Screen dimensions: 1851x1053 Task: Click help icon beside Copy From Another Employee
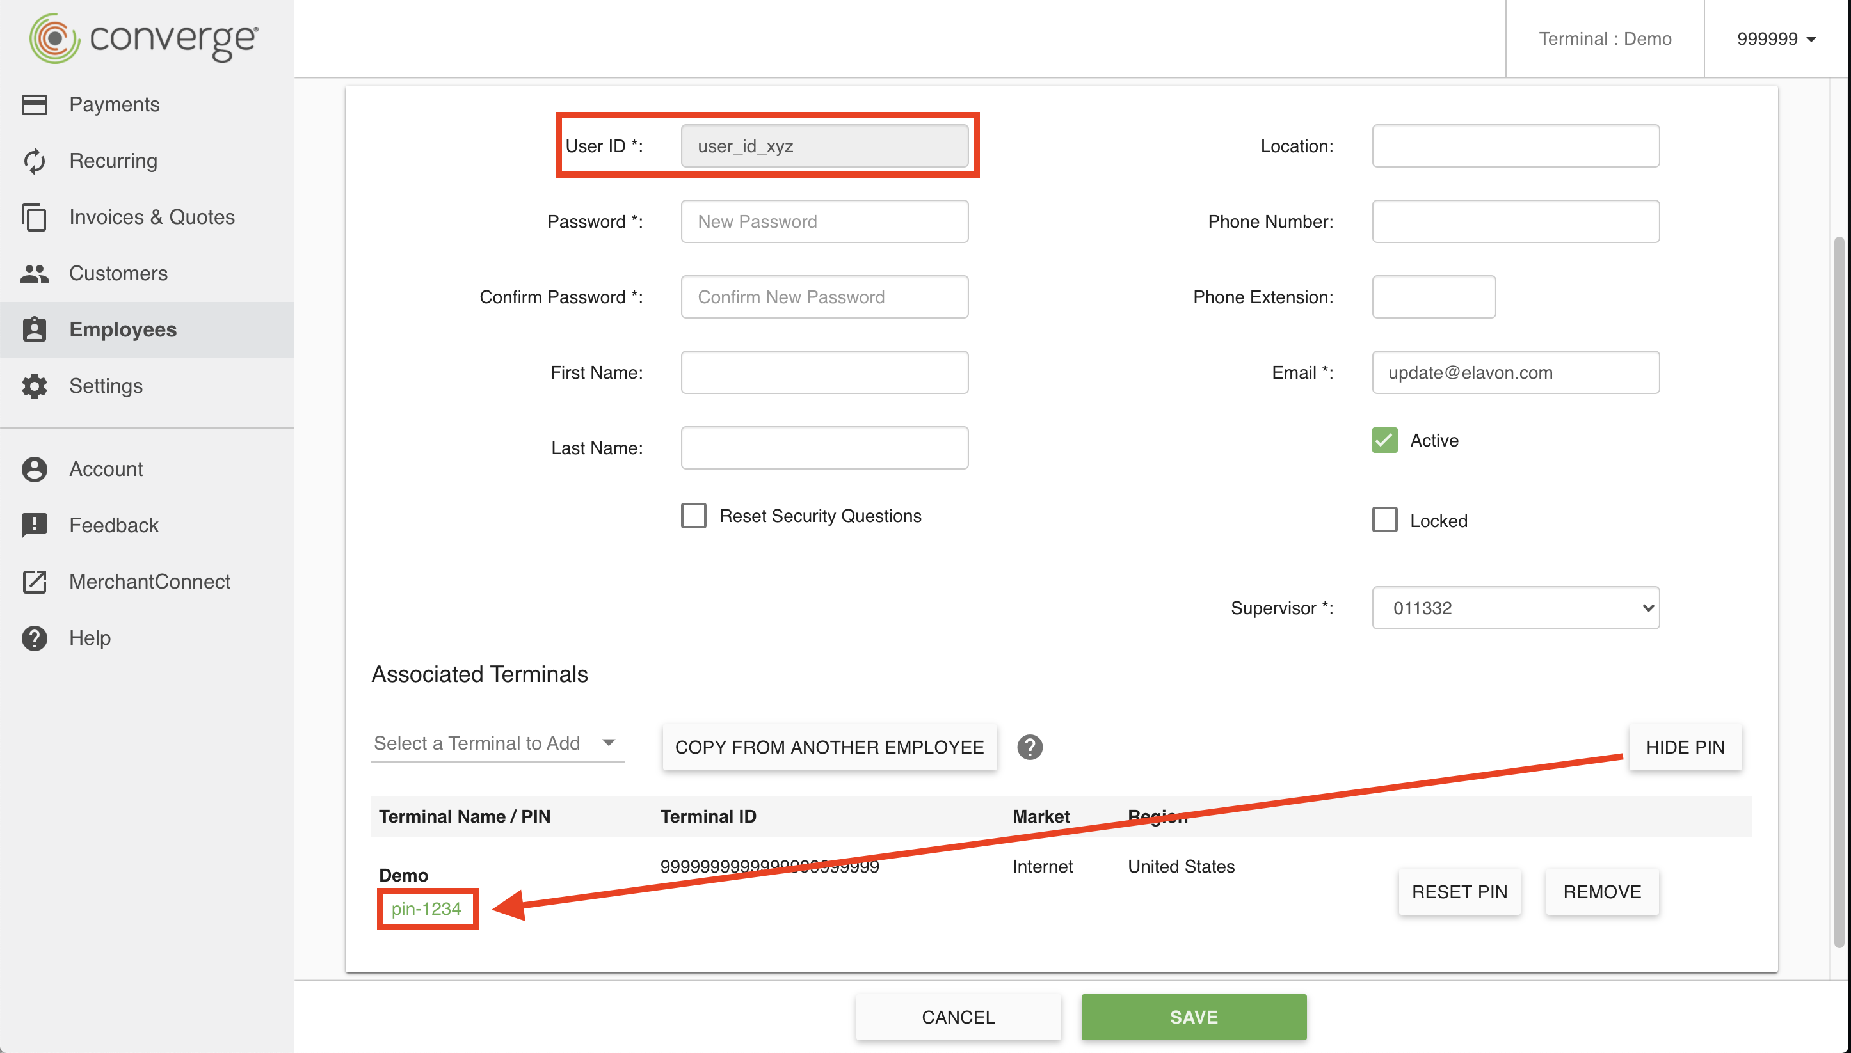coord(1029,747)
